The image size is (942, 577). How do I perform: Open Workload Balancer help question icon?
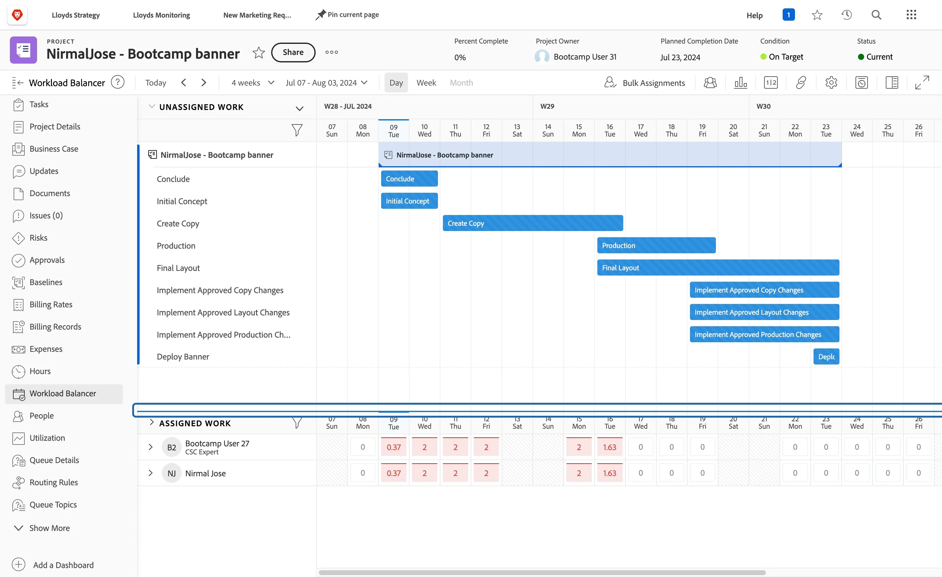(x=118, y=82)
